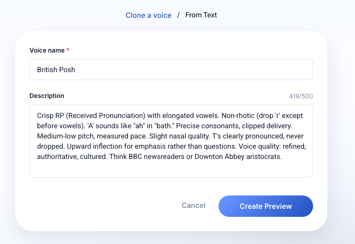Place cursor on the word BBC
This screenshot has width=355, height=244.
click(x=135, y=156)
